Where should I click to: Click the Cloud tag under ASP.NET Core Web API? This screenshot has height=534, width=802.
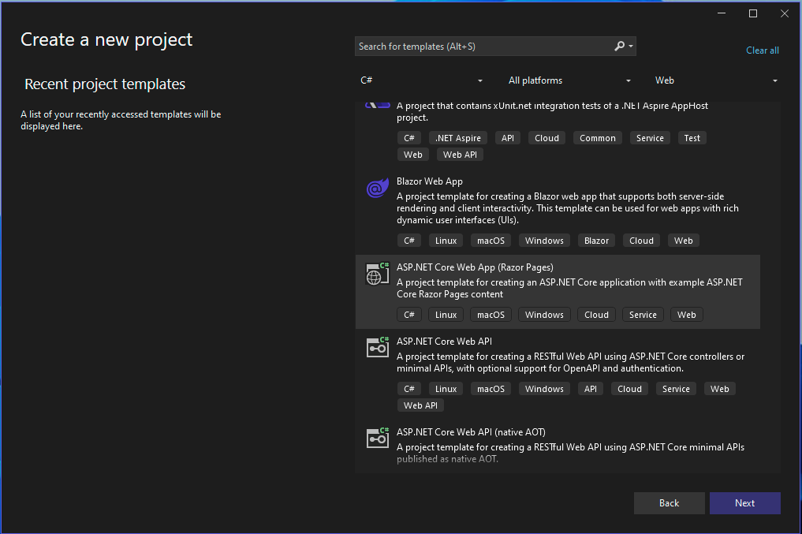pyautogui.click(x=629, y=389)
